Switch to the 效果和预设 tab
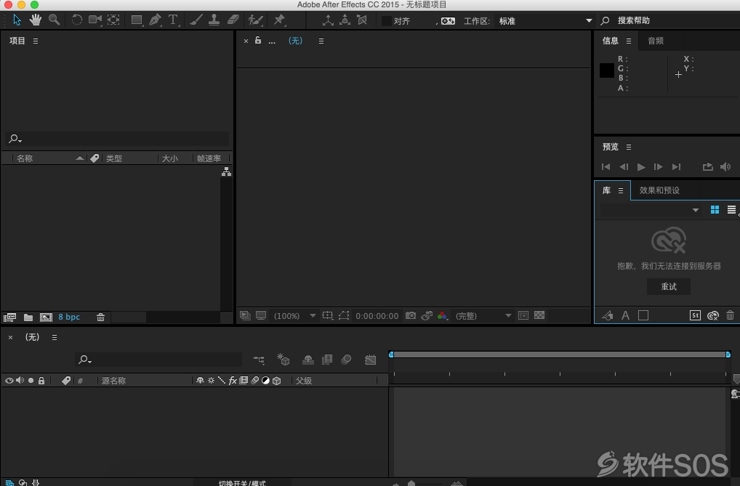 click(x=659, y=190)
